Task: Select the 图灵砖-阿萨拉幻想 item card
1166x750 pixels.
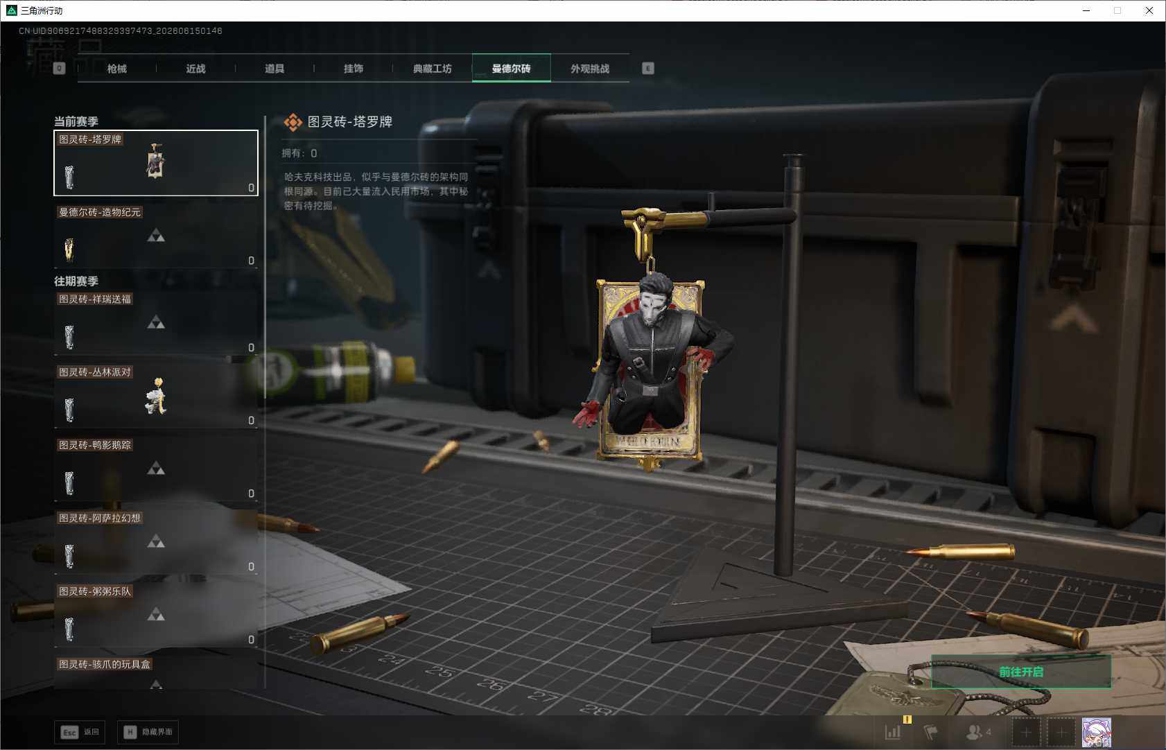Action: (156, 542)
